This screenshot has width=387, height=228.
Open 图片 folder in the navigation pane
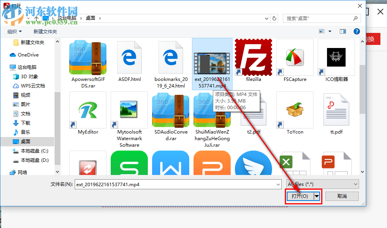pyautogui.click(x=25, y=105)
